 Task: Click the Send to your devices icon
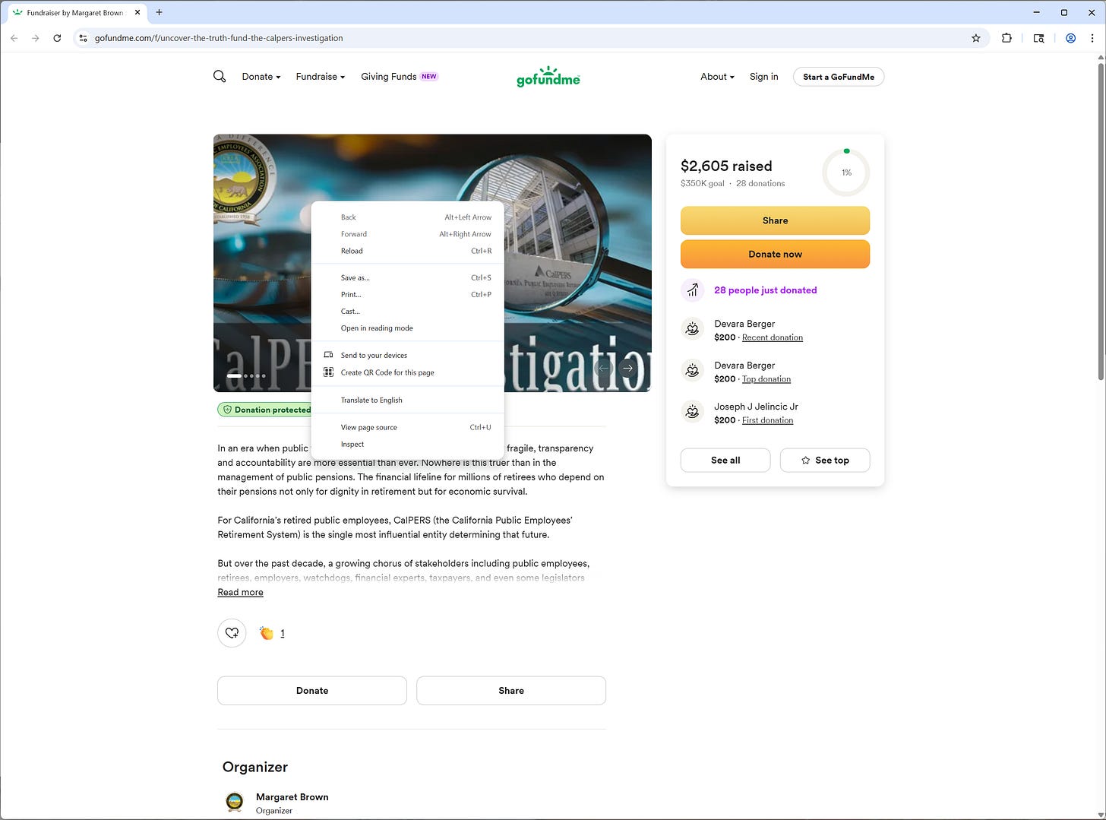pos(328,355)
